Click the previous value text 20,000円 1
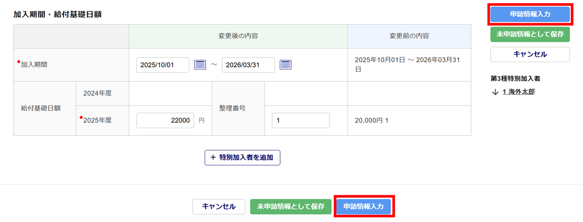 (x=372, y=120)
